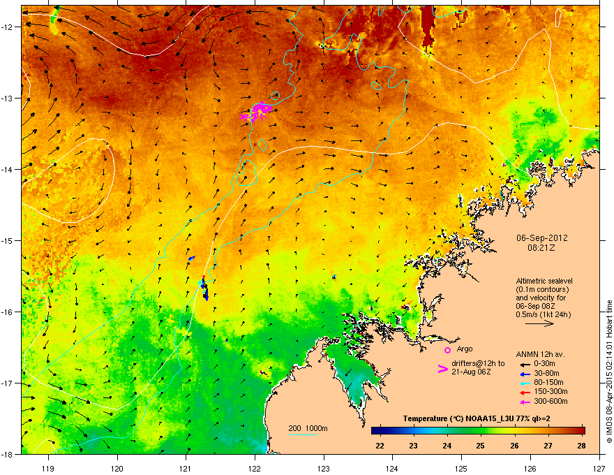Click the '150-300m' depth label
The image size is (614, 475).
(551, 391)
